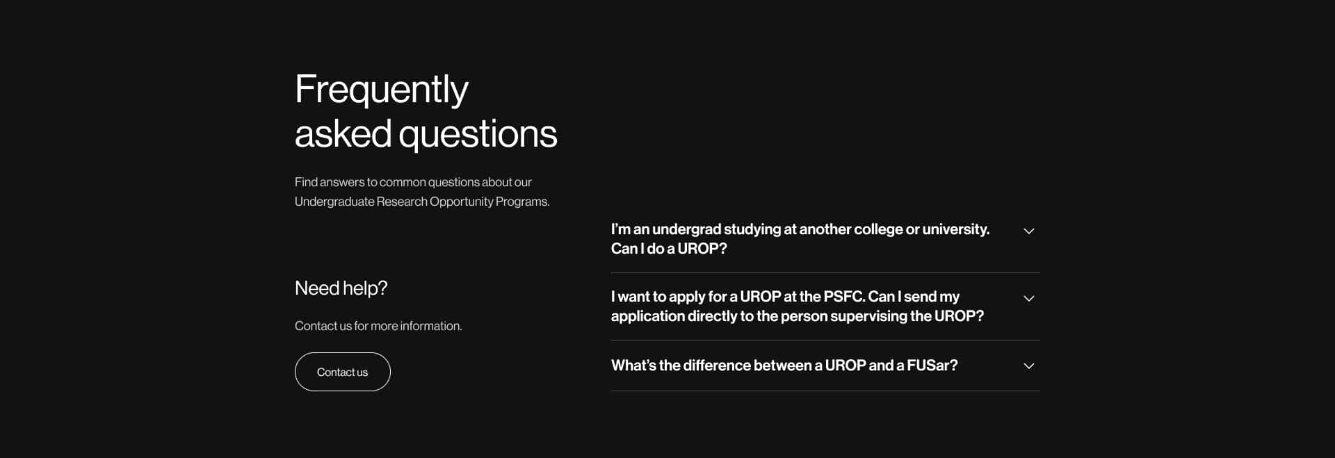Click the chevron next to PSFC application question

[x=1028, y=298]
